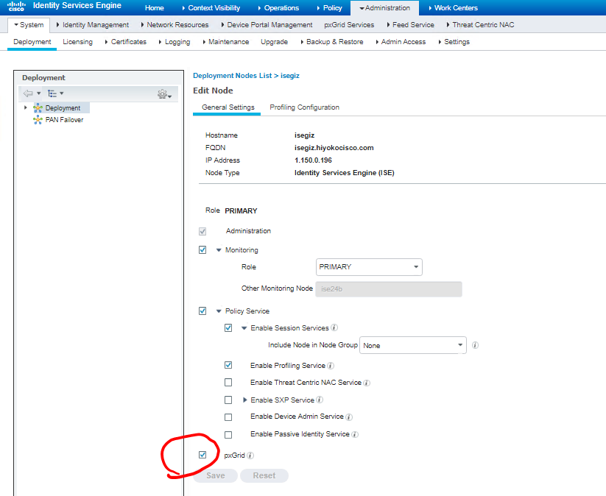Image resolution: width=606 pixels, height=496 pixels.
Task: Open the Certificates tab
Action: (126, 42)
